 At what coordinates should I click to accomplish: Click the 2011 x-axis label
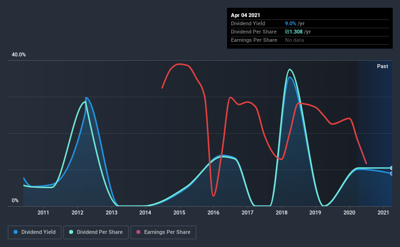tap(43, 212)
